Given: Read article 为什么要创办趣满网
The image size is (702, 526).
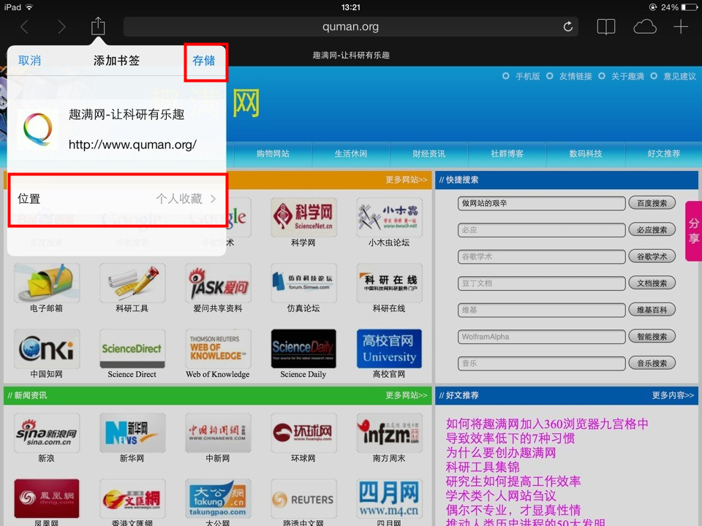Looking at the screenshot, I should click(500, 453).
